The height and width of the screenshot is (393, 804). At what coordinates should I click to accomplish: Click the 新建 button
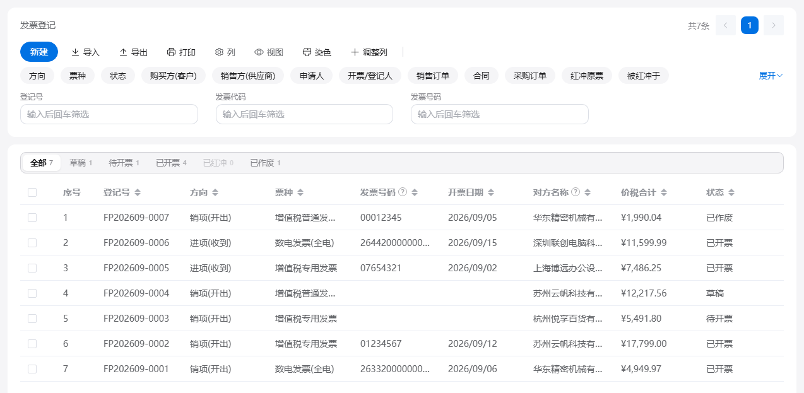point(39,52)
